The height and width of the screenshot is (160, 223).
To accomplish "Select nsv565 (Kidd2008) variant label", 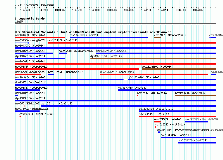I will tap(28, 103).
